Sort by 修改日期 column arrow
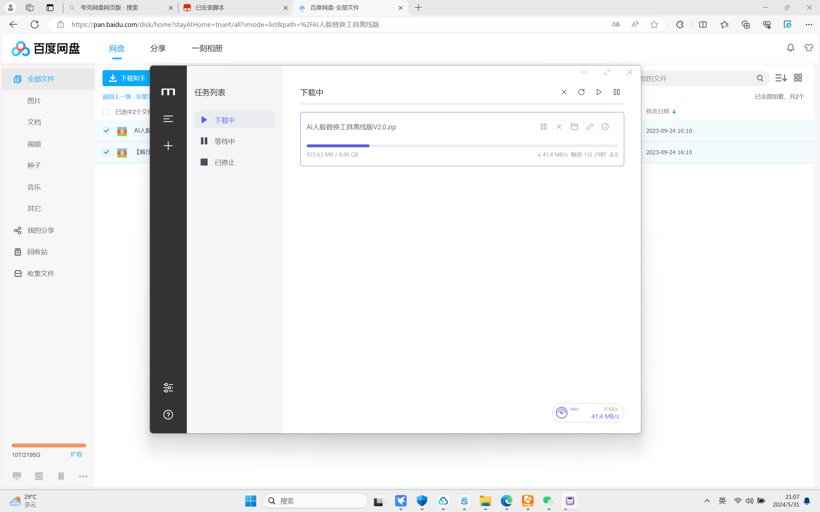This screenshot has width=820, height=512. click(674, 111)
